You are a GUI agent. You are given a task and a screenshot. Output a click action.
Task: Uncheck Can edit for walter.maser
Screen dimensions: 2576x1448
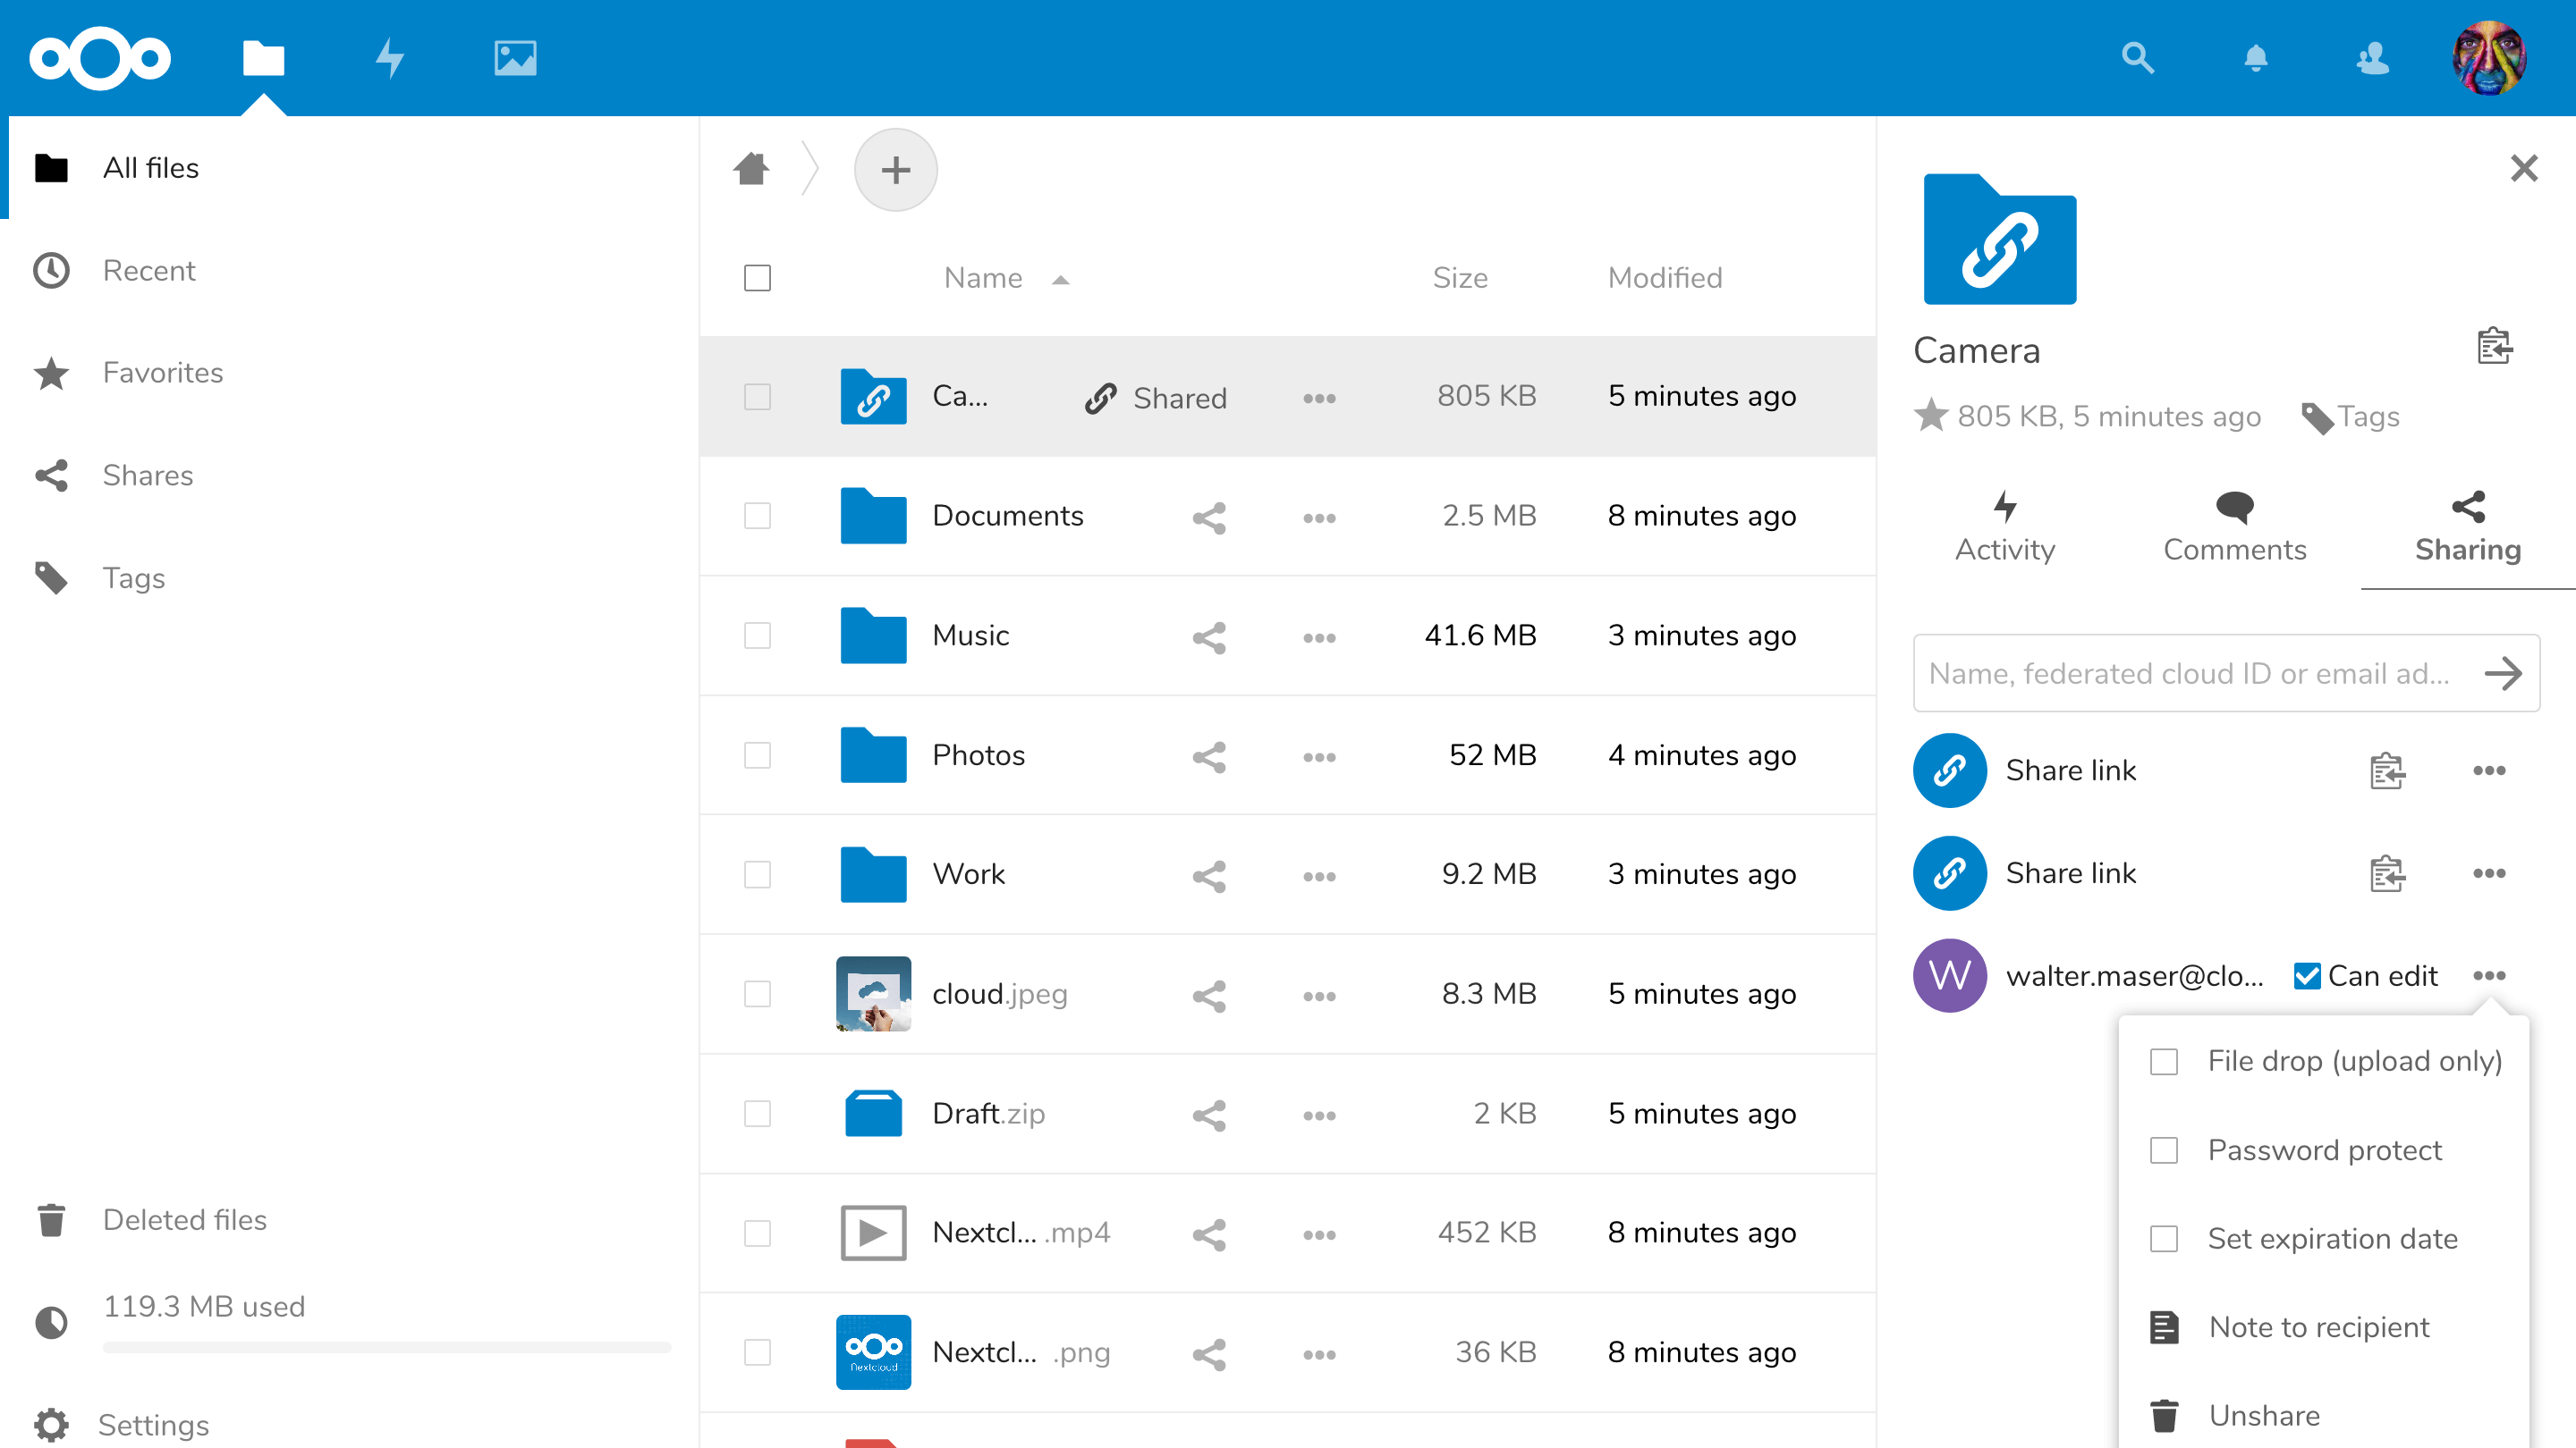2308,975
